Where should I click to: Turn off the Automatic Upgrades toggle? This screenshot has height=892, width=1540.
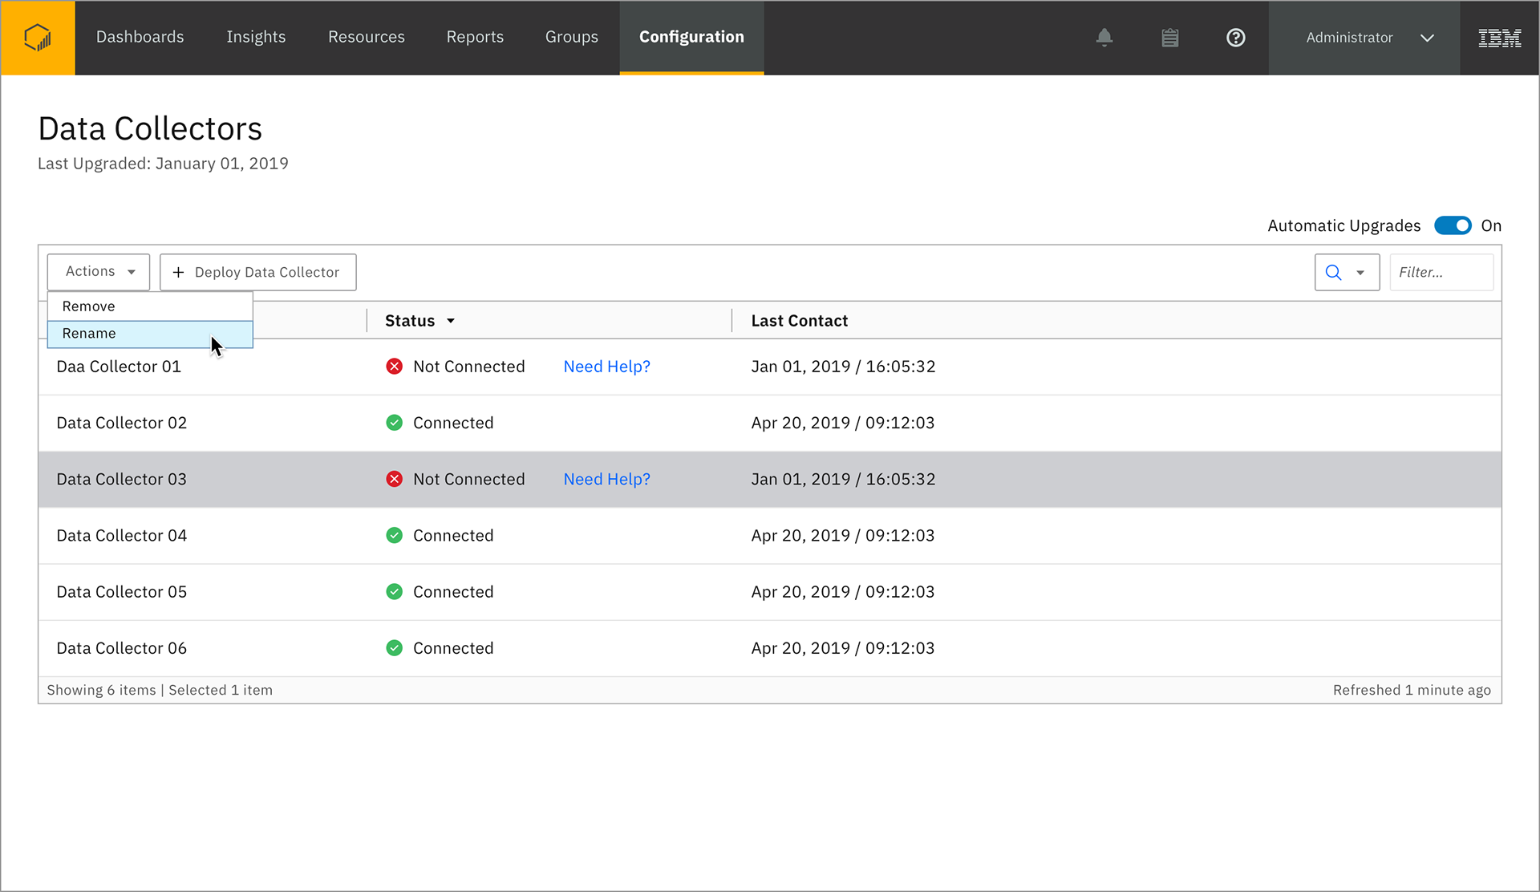tap(1453, 225)
